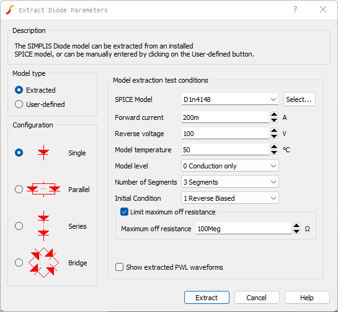This screenshot has height=312, width=338.
Task: Enable Show extracted PWL waveforms
Action: (119, 267)
